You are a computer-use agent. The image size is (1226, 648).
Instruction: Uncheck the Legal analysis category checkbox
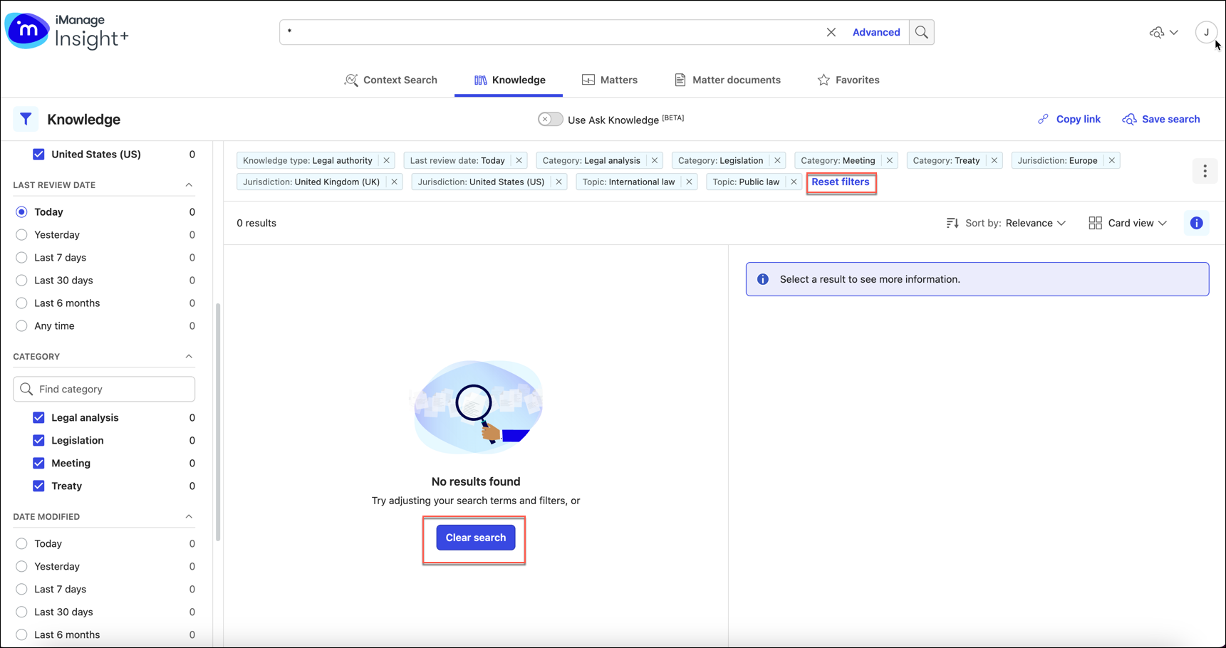click(x=38, y=417)
